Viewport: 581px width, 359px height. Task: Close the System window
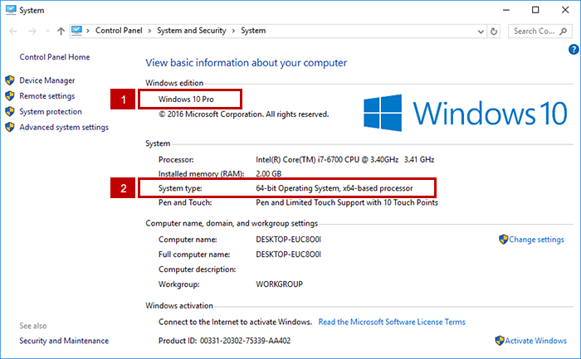[x=565, y=10]
